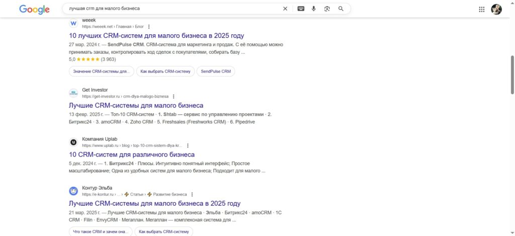Open more options for Get Investor result
The width and height of the screenshot is (515, 236).
[174, 96]
